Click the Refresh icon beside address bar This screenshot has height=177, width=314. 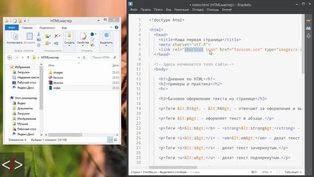click(84, 58)
